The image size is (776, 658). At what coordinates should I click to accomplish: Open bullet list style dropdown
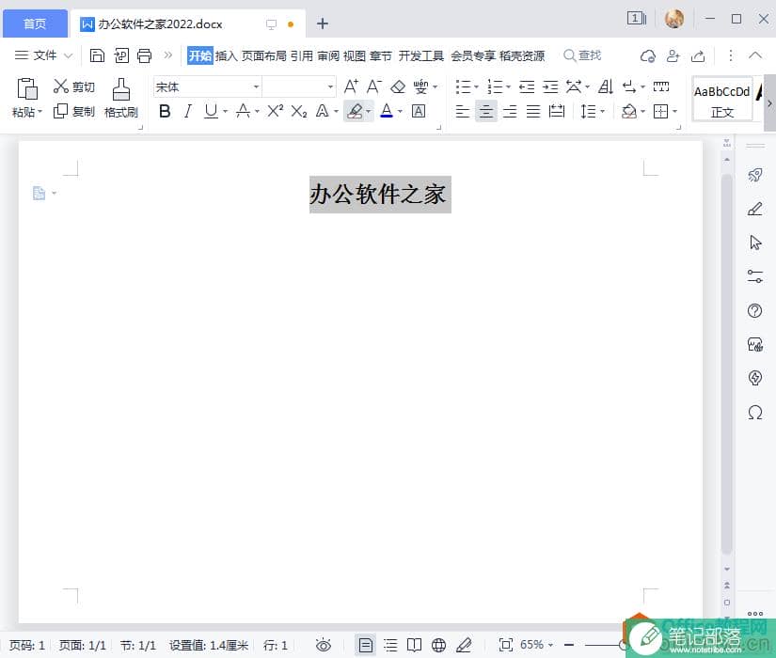click(476, 87)
